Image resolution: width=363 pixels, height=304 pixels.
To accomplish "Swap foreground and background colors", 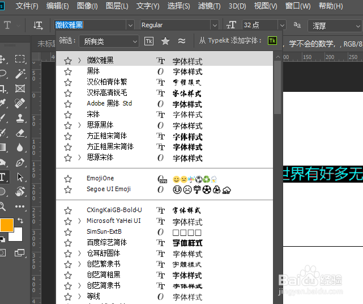I will coord(20,220).
